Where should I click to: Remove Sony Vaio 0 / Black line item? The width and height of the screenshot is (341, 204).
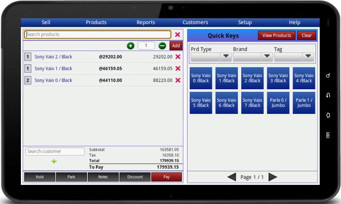click(178, 80)
